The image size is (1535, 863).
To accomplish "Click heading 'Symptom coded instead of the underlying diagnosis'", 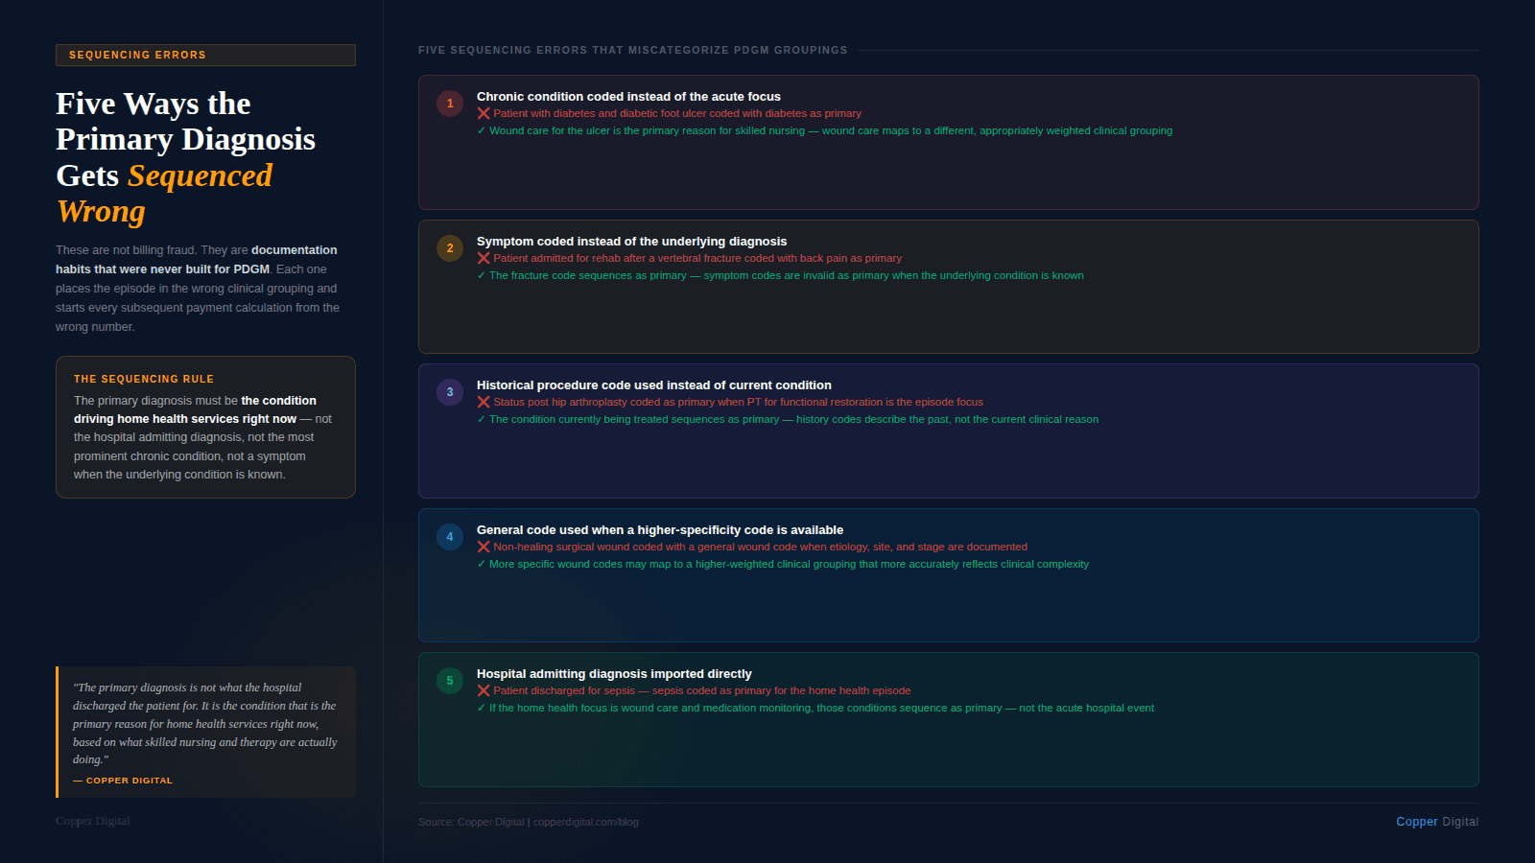I will 631,242.
